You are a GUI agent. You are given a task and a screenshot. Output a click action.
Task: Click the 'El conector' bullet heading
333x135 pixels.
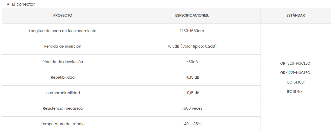[x=23, y=4]
